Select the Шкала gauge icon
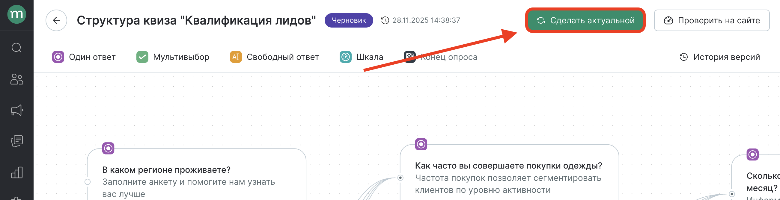Screen dimensions: 780x200 click(346, 57)
